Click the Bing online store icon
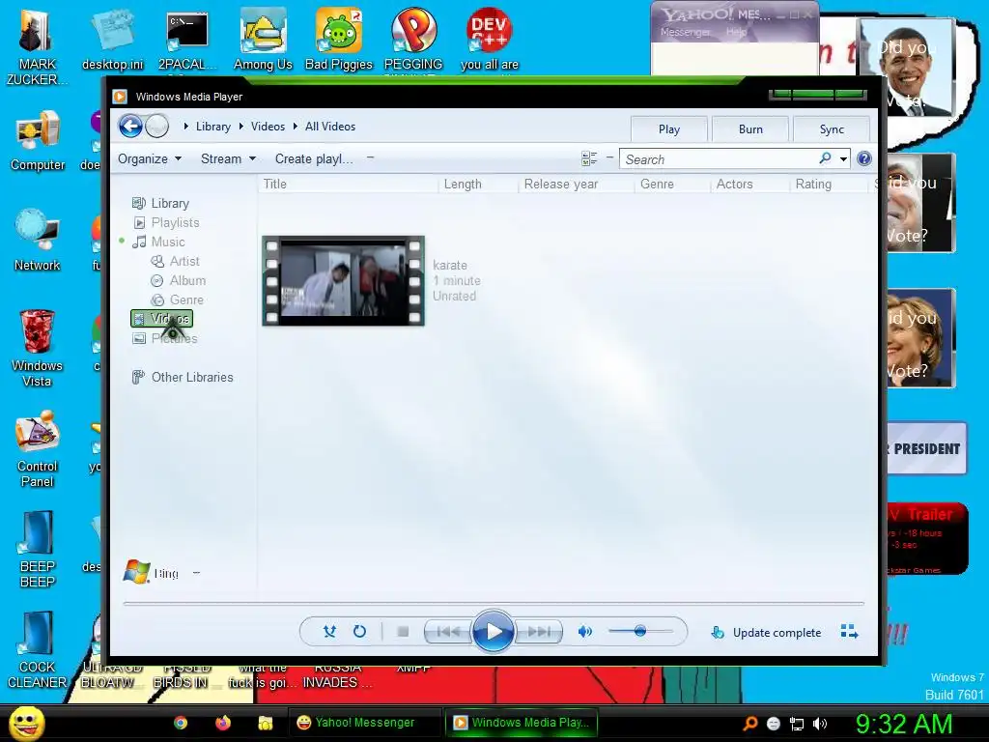989x742 pixels. (137, 572)
